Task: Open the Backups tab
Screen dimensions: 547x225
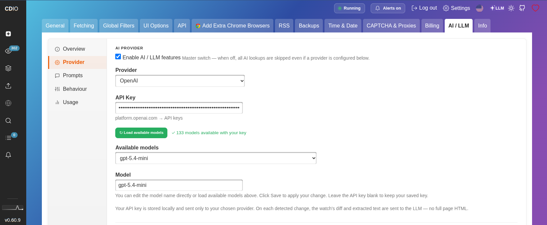Action: pos(309,26)
